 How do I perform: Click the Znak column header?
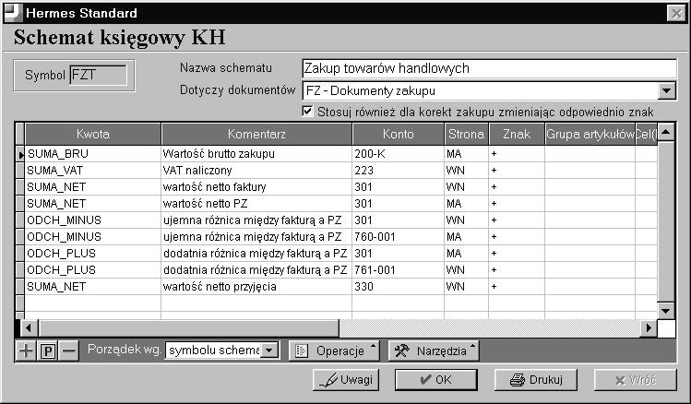pos(517,134)
